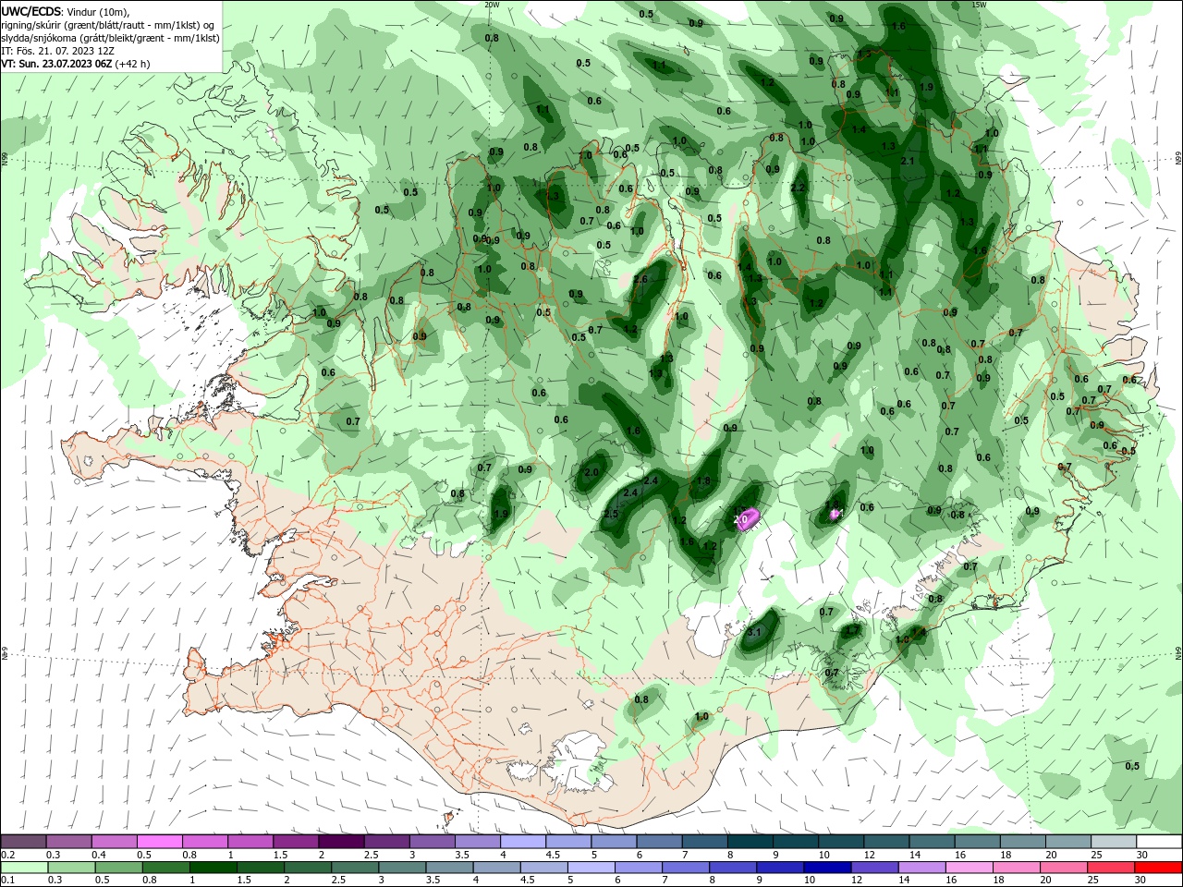Click the 'VT: Sun. 23.07.2023 06Z (+42 h)' line
The width and height of the screenshot is (1183, 887).
(76, 64)
